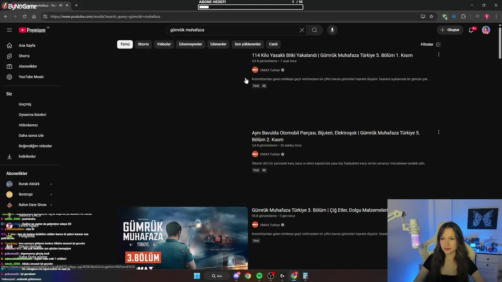The image size is (502, 282).
Task: Open the site information icon beside the URL
Action: tap(45, 16)
